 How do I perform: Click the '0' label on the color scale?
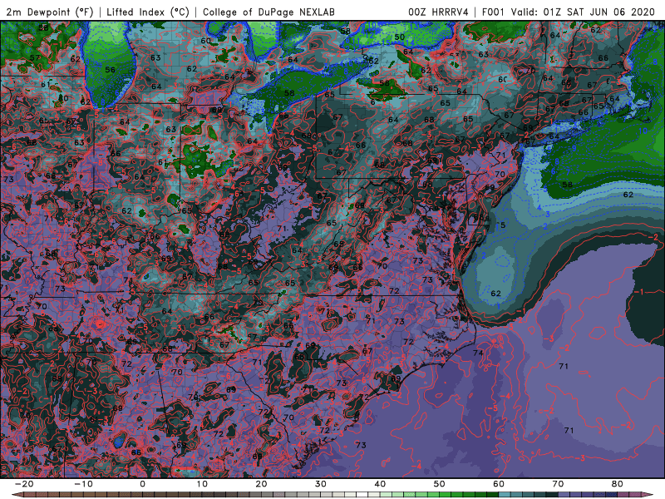pyautogui.click(x=142, y=484)
